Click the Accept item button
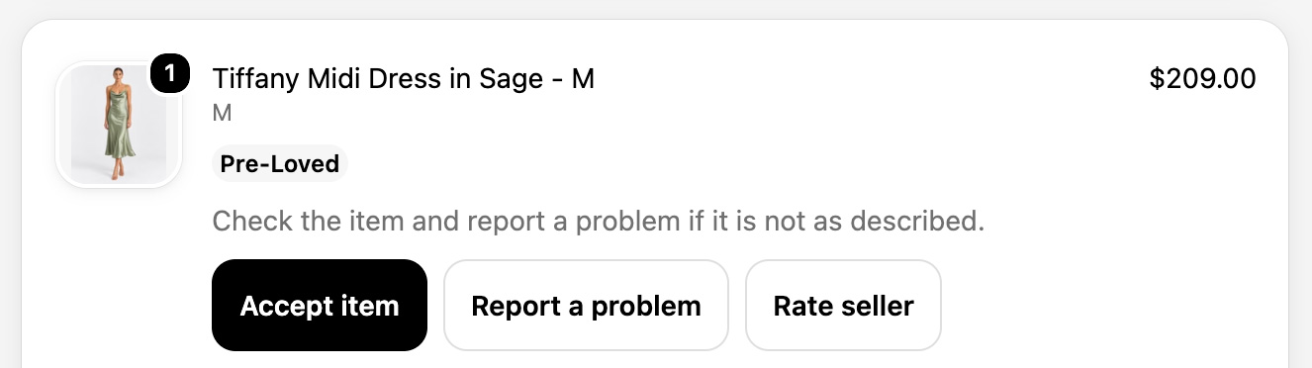The width and height of the screenshot is (1312, 368). pos(320,305)
